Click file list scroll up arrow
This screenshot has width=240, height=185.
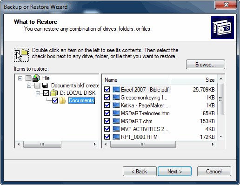coord(221,79)
